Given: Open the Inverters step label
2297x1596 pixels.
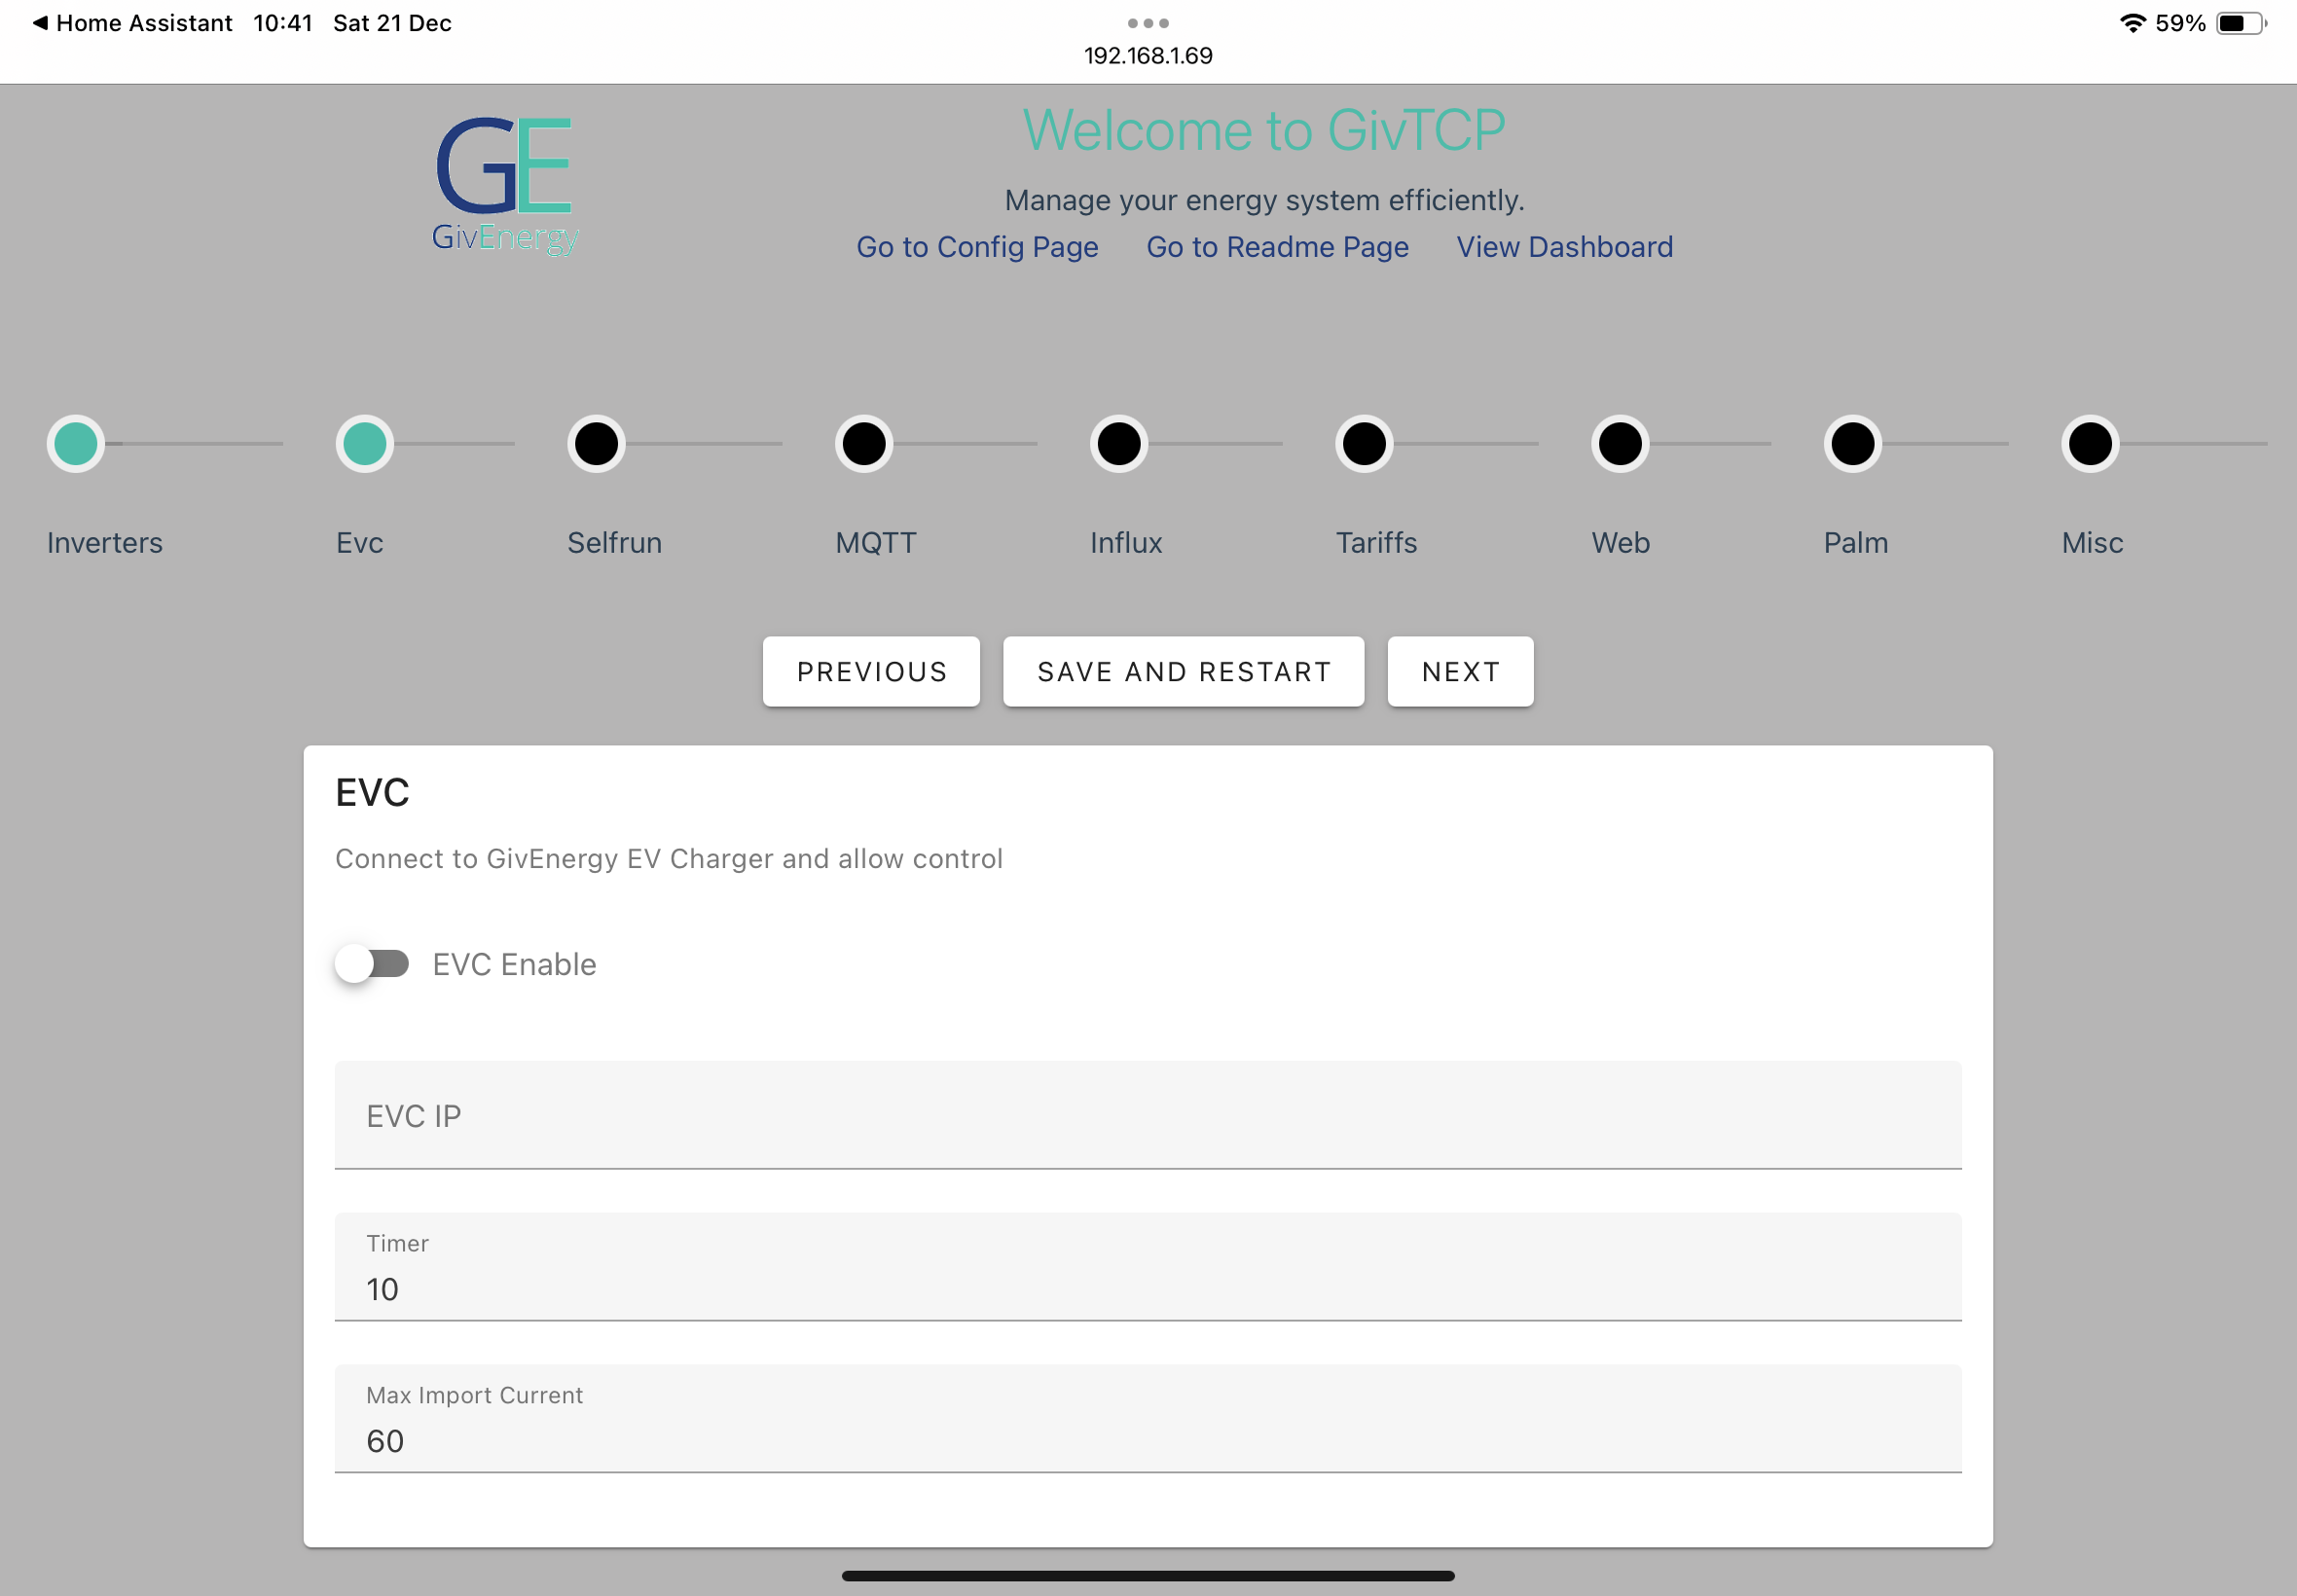Looking at the screenshot, I should [105, 543].
